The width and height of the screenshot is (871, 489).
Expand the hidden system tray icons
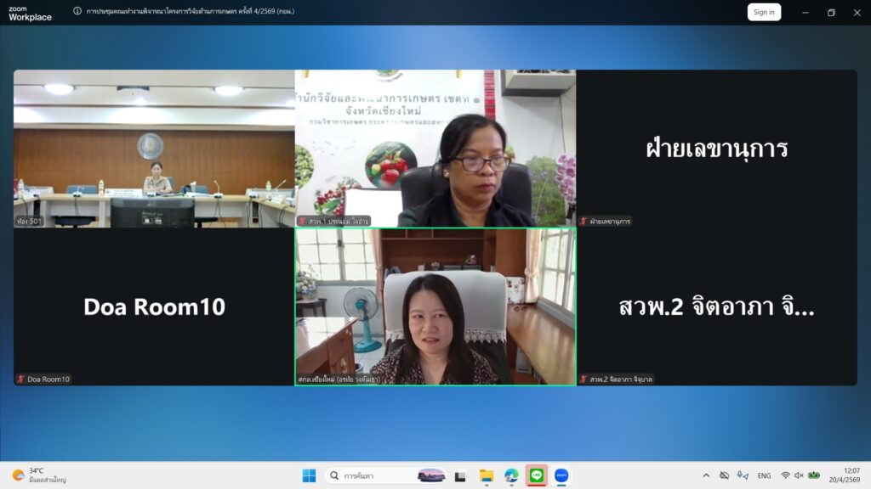tap(705, 475)
